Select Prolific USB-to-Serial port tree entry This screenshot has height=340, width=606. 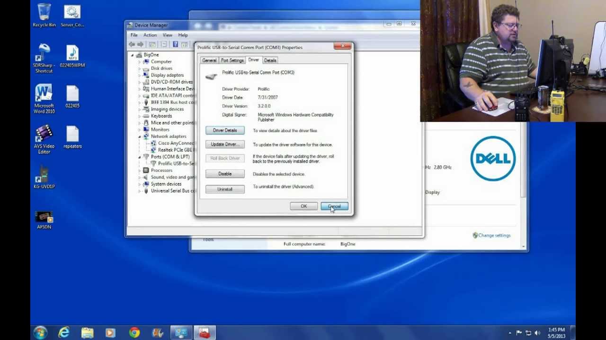pyautogui.click(x=176, y=163)
